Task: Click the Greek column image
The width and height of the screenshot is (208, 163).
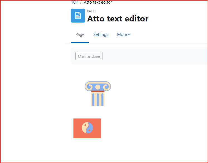Action: (x=98, y=93)
